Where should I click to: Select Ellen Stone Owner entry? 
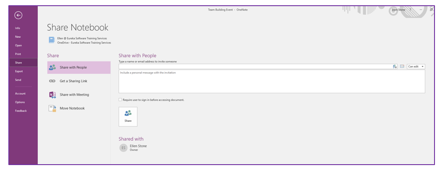[133, 148]
